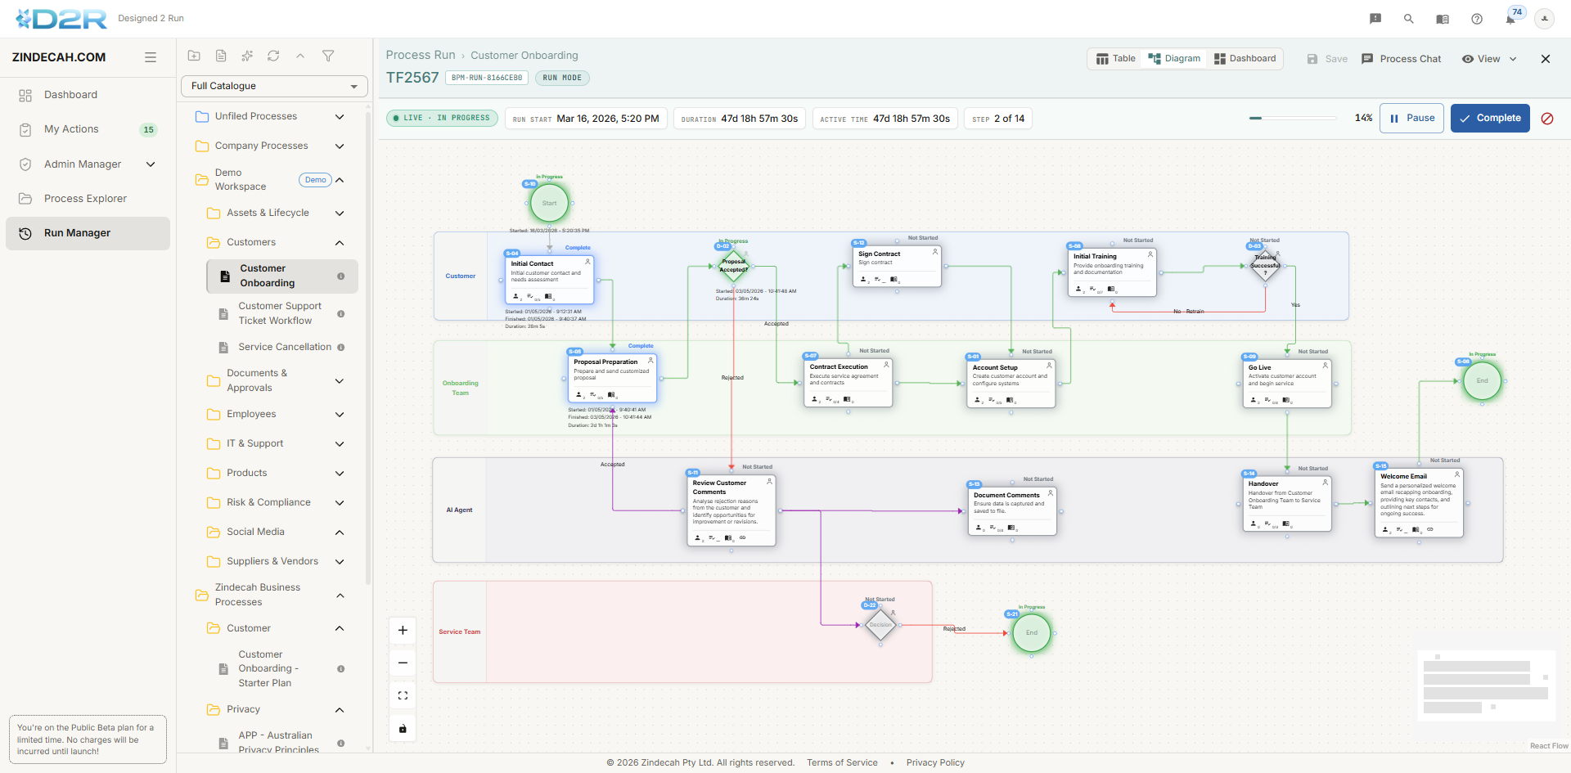Open Terms of Service link
This screenshot has height=773, width=1571.
[842, 763]
